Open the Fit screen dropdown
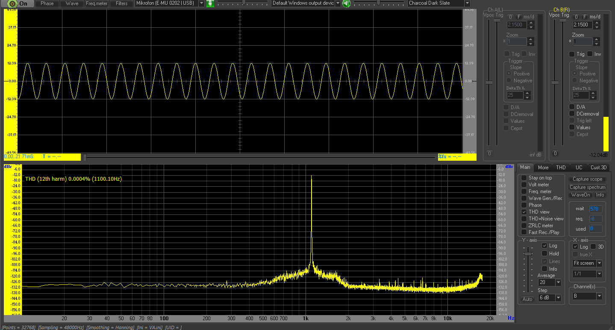 (599, 263)
